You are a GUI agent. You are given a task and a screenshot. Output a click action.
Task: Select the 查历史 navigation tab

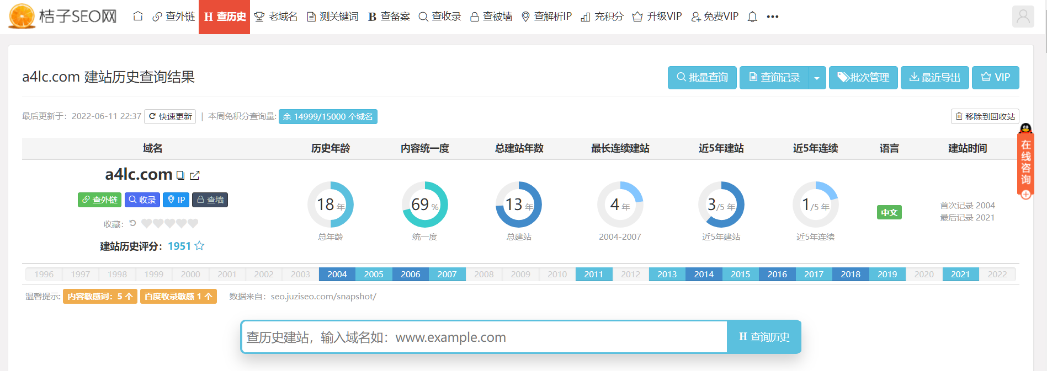(224, 17)
